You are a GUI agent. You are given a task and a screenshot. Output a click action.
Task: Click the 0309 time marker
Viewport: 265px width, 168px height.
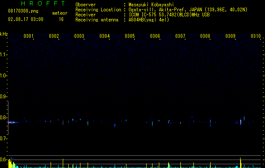[x=230, y=36]
